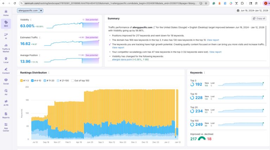The image size is (270, 150).
Task: Toggle the #1-3 legend checkbox
Action: (21, 81)
